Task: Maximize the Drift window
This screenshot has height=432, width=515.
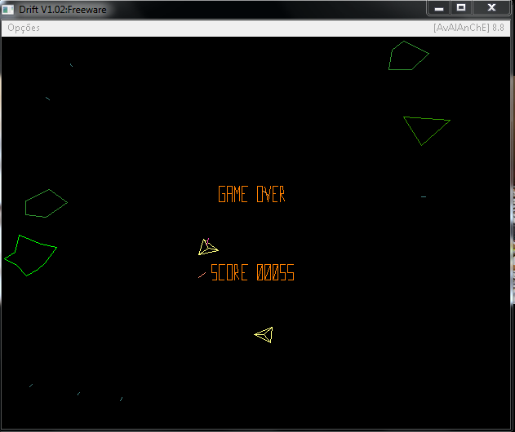Action: pyautogui.click(x=461, y=7)
